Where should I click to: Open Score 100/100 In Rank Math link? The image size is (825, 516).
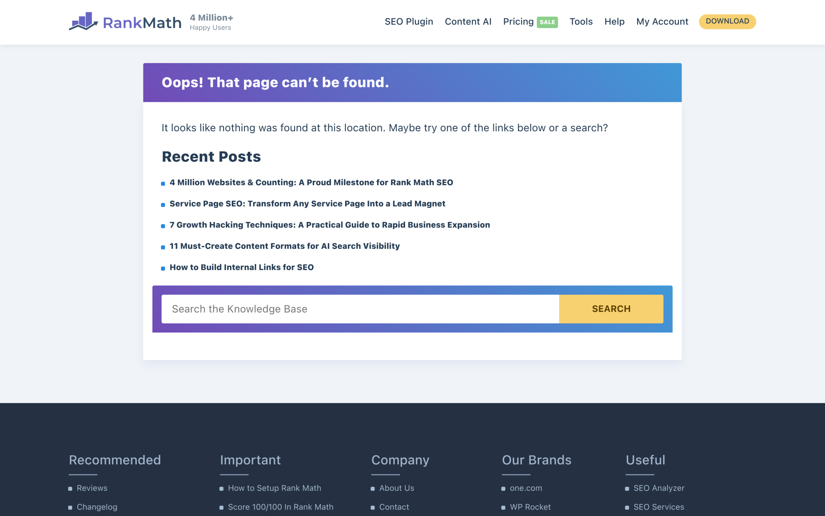[281, 507]
